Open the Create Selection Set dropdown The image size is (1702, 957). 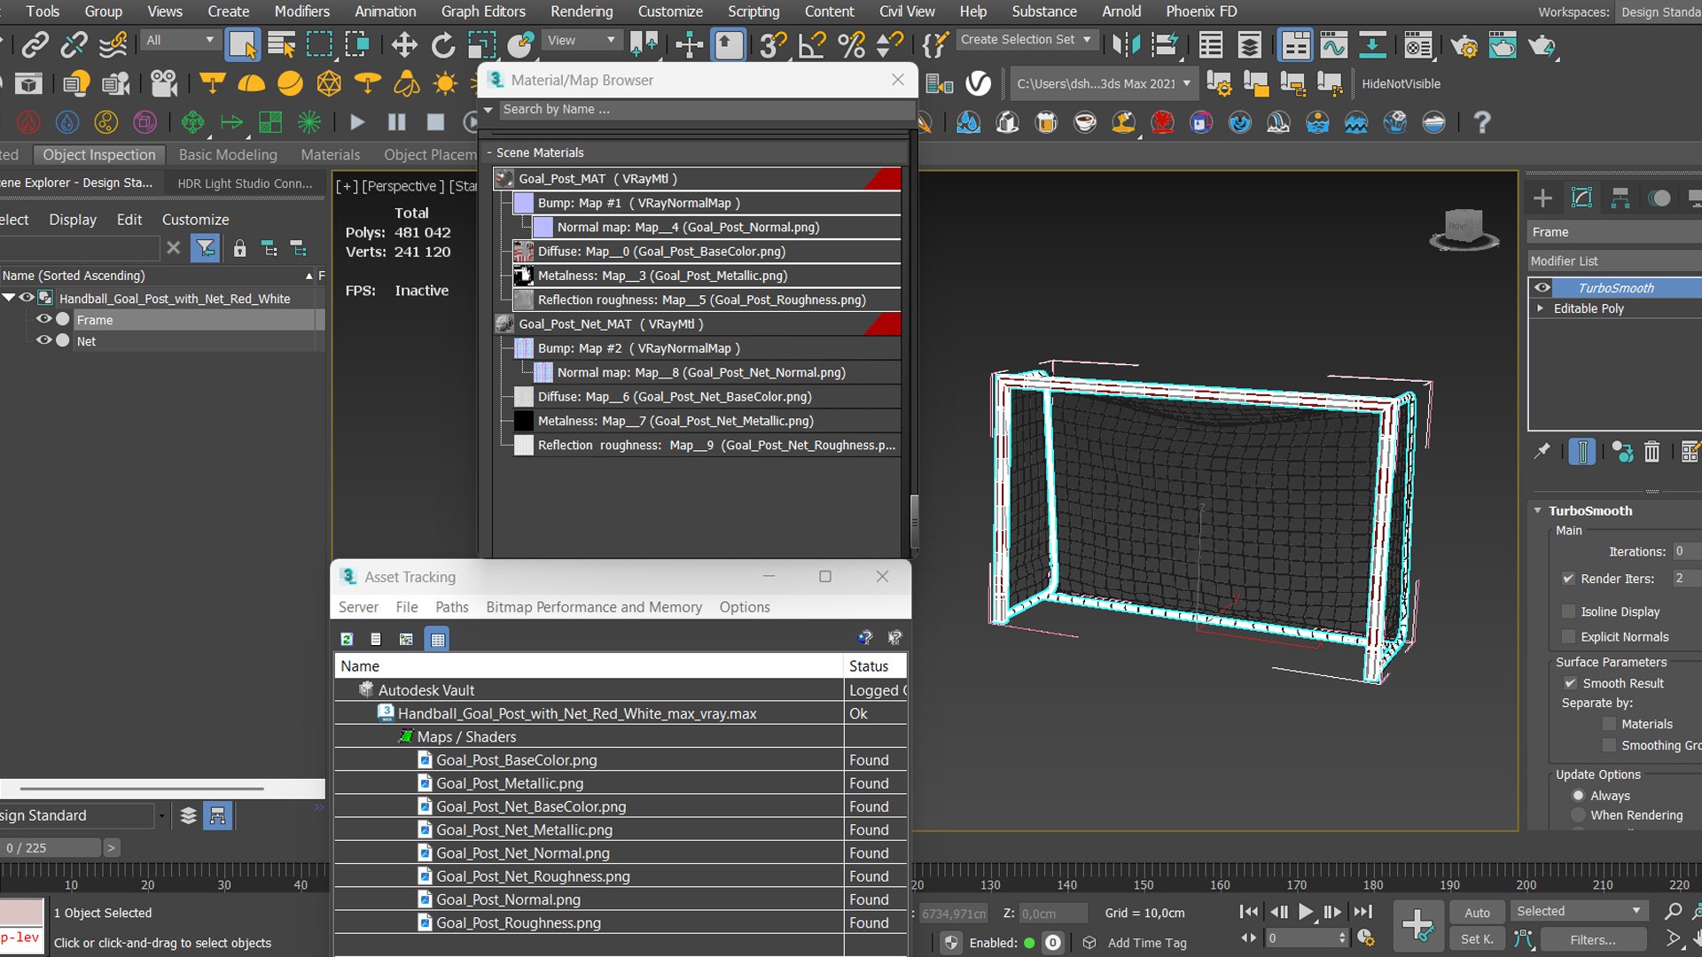pyautogui.click(x=1027, y=40)
